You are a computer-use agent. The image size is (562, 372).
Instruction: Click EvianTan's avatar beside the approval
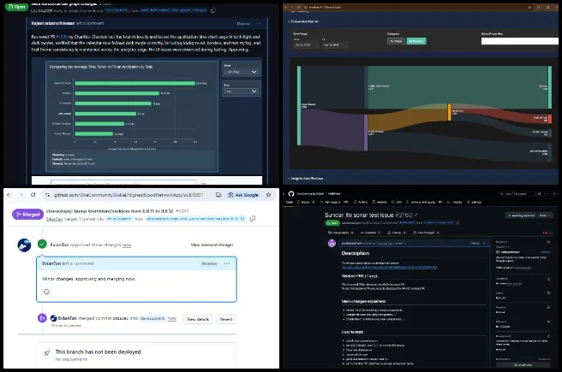pyautogui.click(x=24, y=245)
